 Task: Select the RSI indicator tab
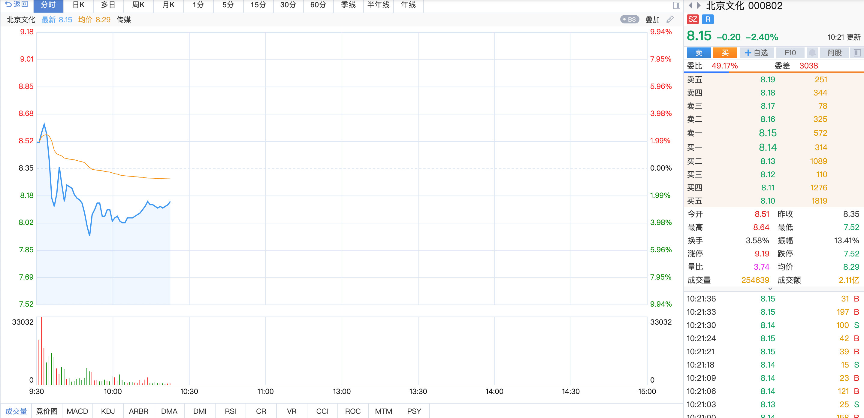[x=230, y=411]
